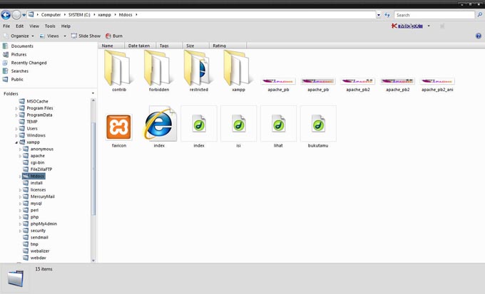
Task: Expand the Program Files tree node
Action: (16, 108)
